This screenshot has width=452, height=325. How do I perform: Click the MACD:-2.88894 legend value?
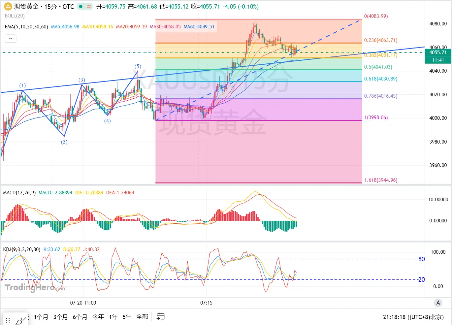55,193
